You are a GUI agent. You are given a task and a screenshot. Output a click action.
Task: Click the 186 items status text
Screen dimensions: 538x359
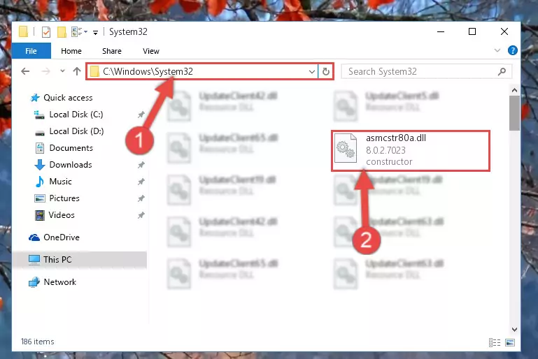pos(37,342)
